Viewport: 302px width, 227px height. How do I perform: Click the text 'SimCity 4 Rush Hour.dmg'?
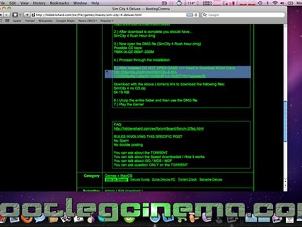tap(134, 36)
